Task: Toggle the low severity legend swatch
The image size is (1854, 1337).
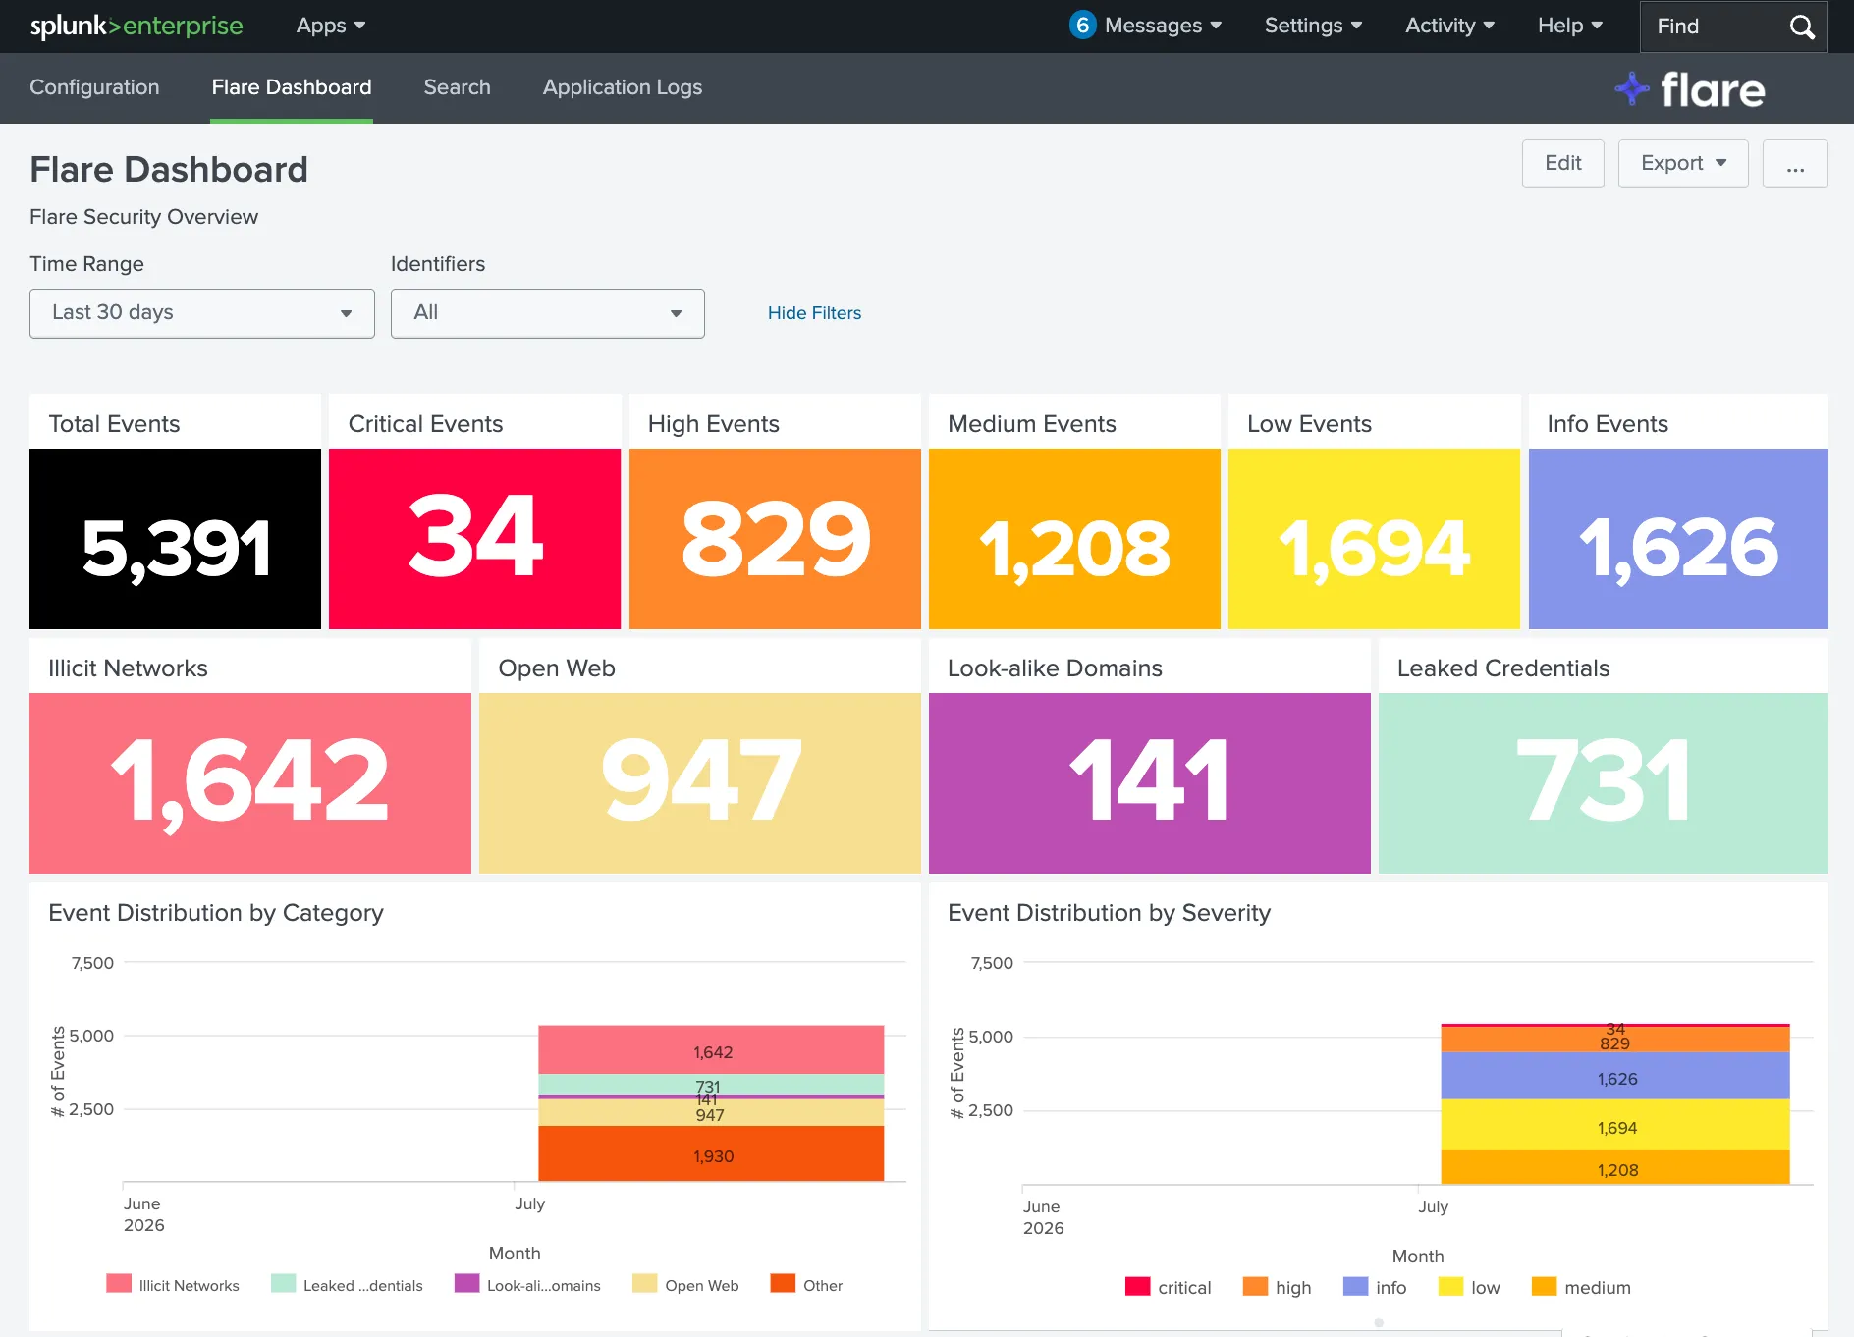Action: (1450, 1287)
